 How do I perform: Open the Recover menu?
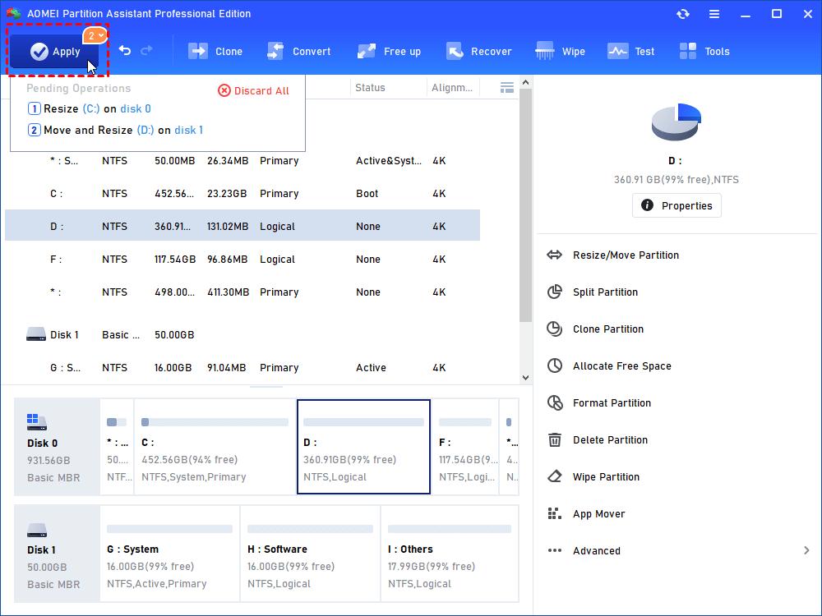[478, 51]
